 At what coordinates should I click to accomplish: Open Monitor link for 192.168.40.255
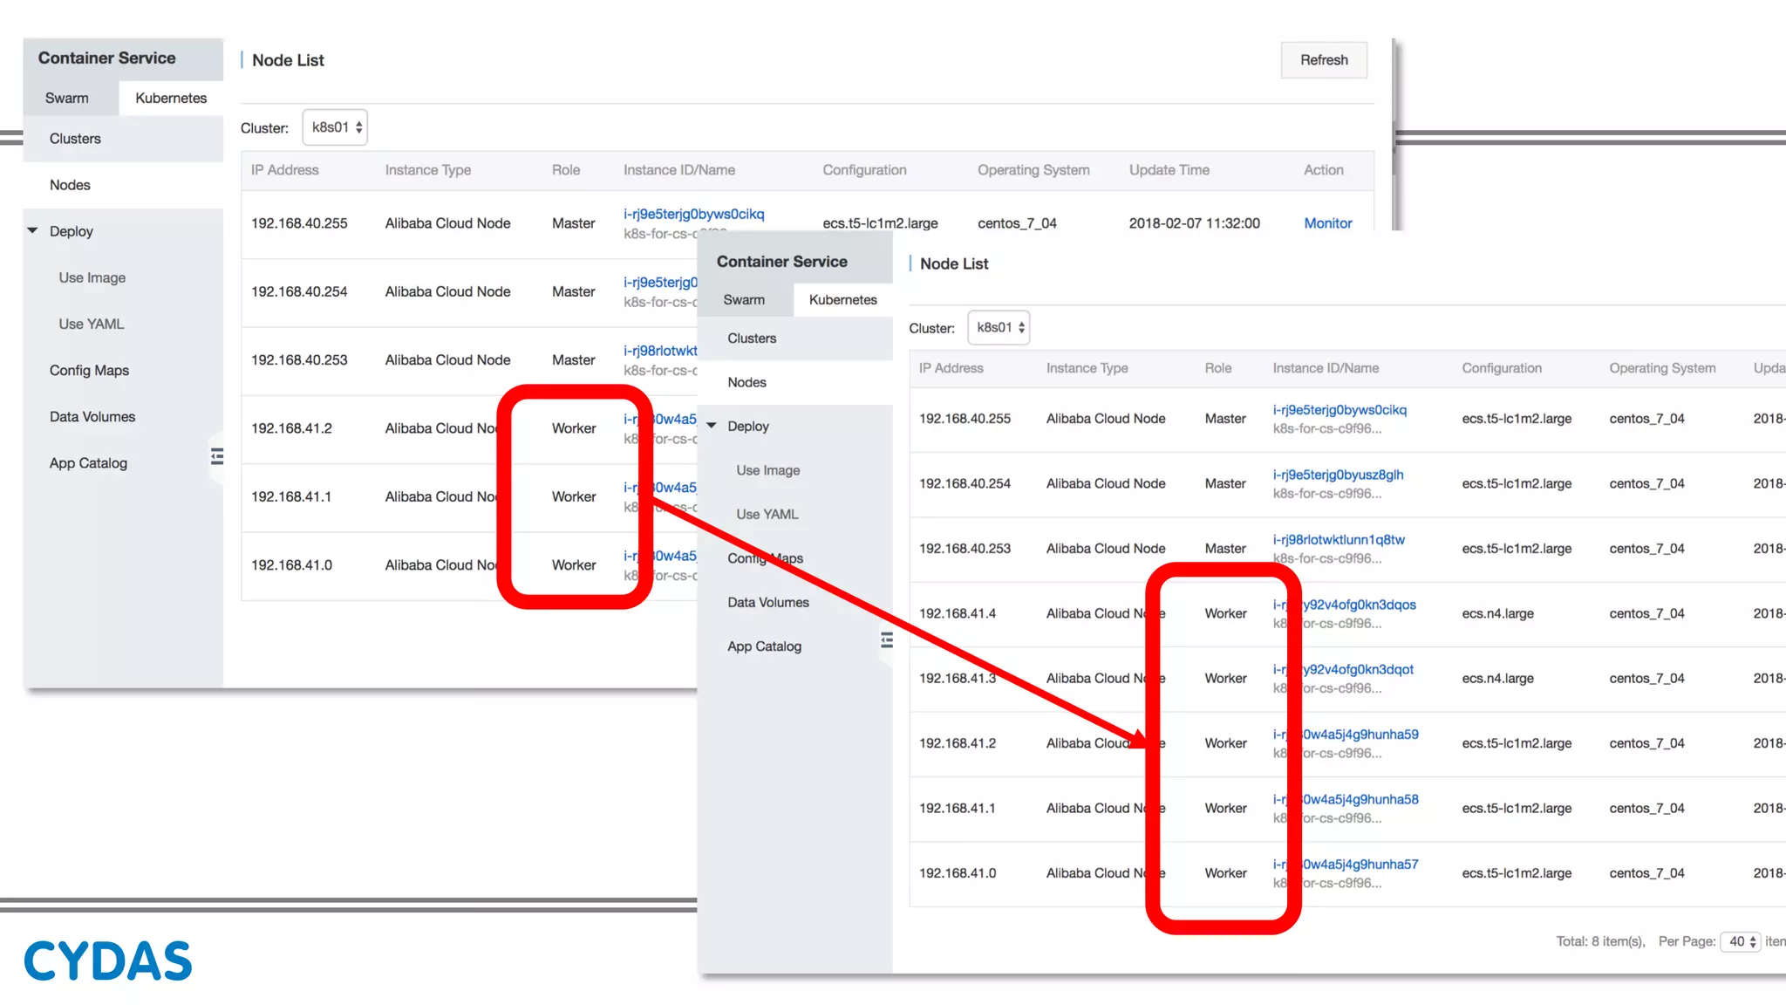coord(1327,223)
